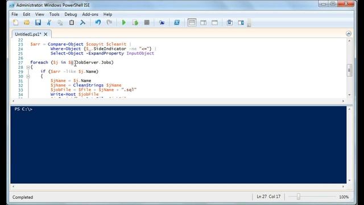Click the 100% zoom level text
Image resolution: width=364 pixels, height=205 pixels.
pyautogui.click(x=344, y=197)
